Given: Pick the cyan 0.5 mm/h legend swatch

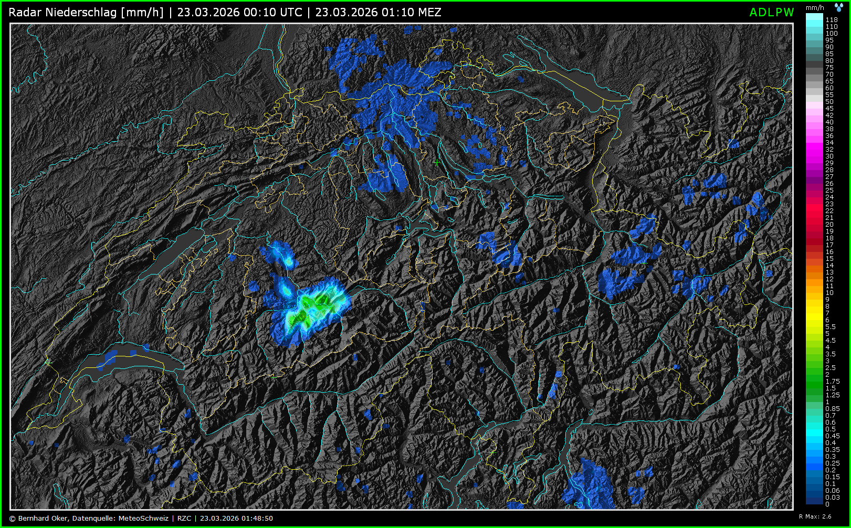Looking at the screenshot, I should 814,429.
